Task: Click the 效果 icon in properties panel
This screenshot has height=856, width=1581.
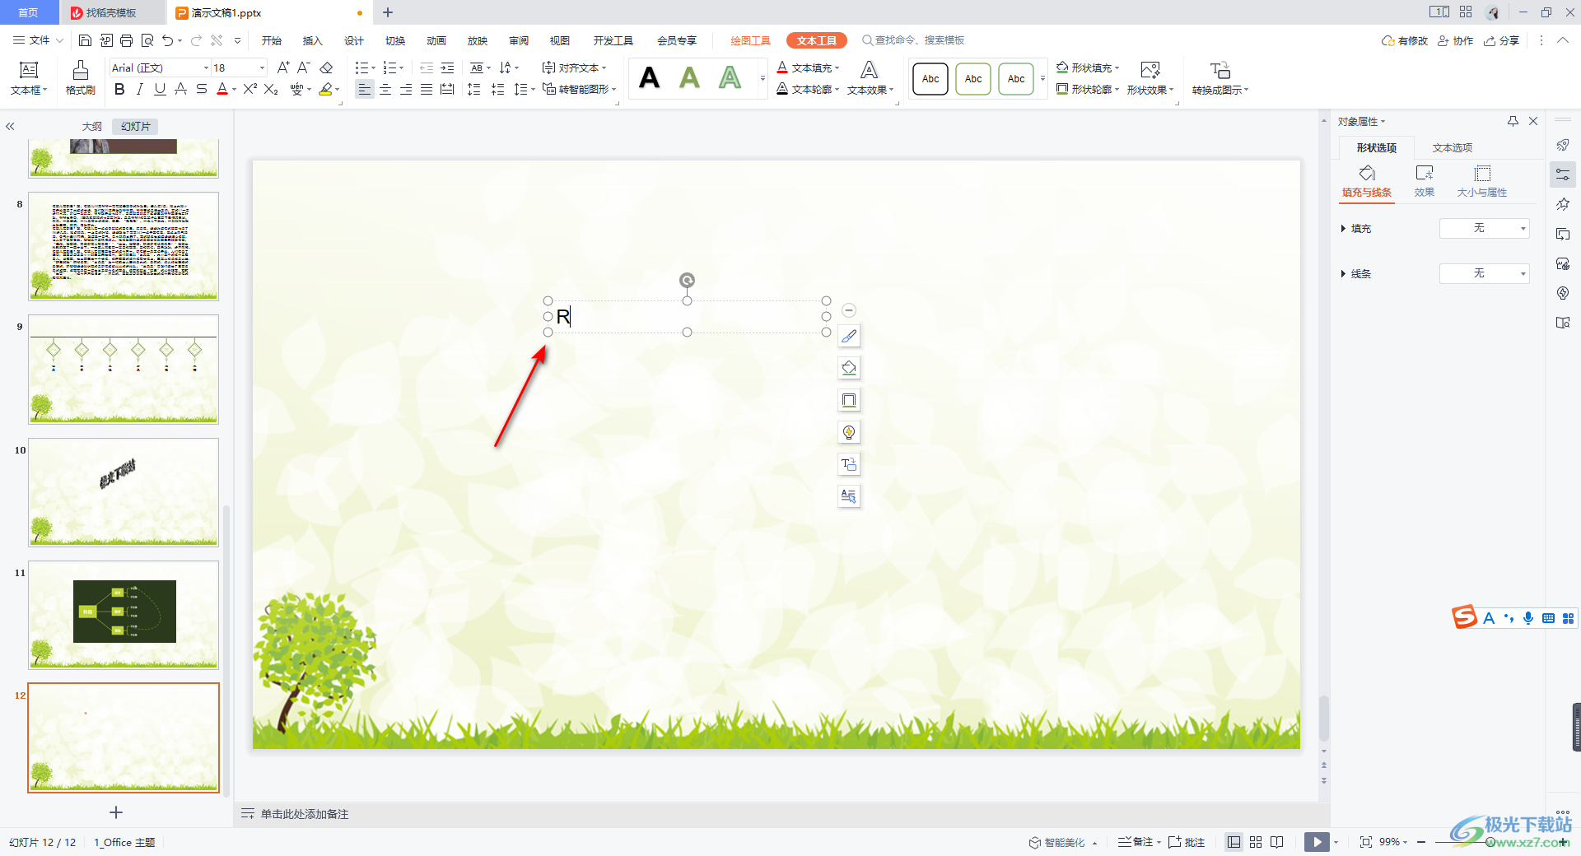Action: 1425,181
